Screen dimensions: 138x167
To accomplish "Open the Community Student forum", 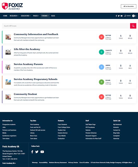I will (x=25, y=94).
